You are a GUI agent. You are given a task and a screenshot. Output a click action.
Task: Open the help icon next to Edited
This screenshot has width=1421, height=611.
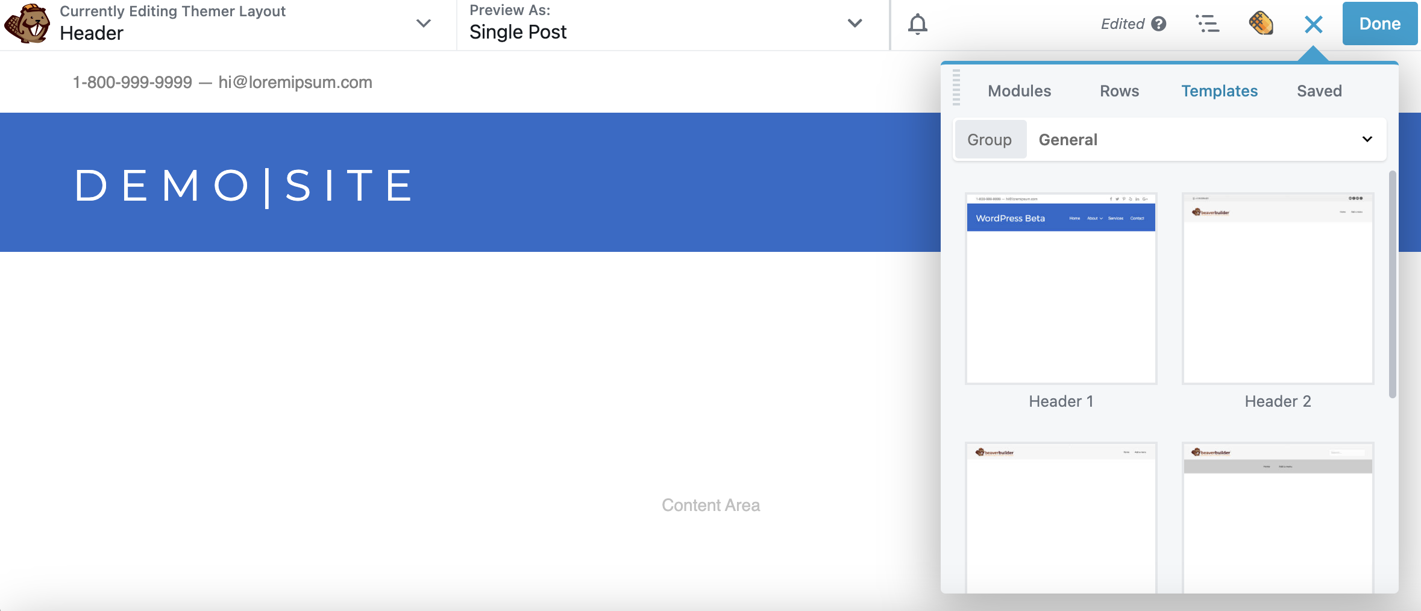pyautogui.click(x=1158, y=24)
